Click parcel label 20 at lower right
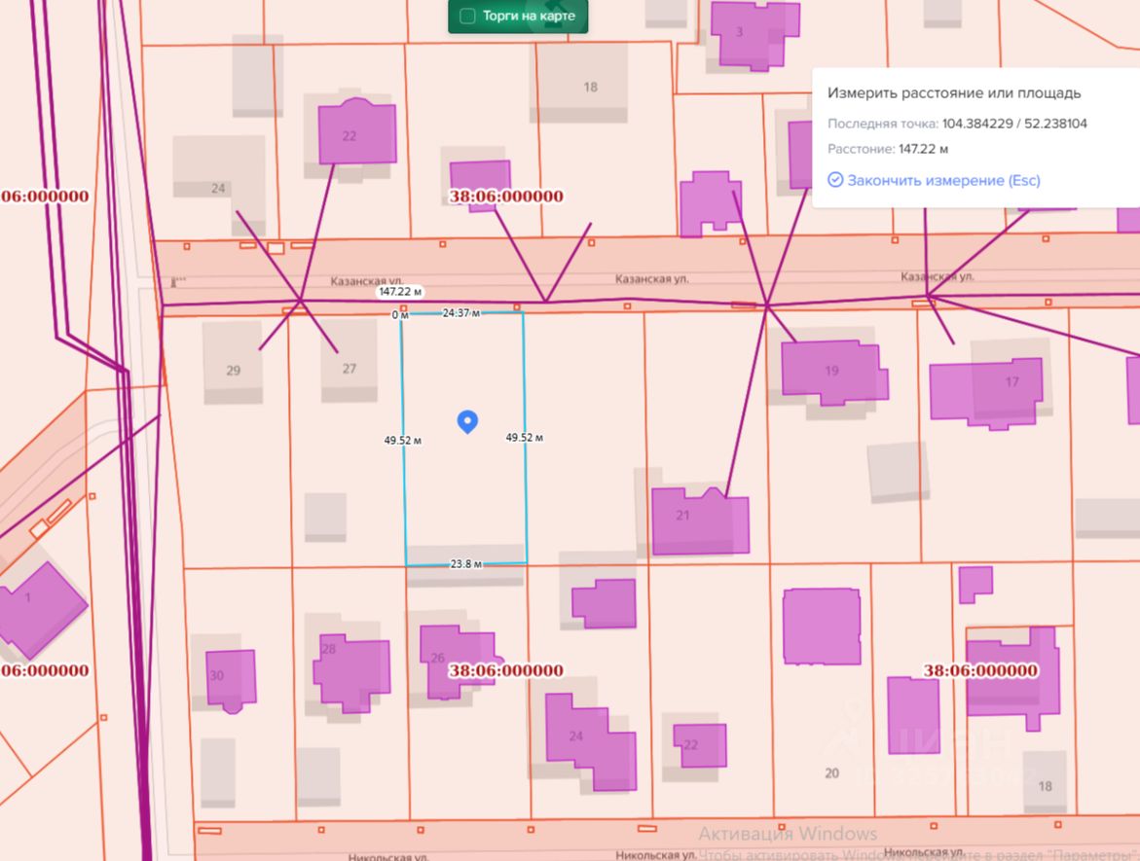 click(x=831, y=773)
